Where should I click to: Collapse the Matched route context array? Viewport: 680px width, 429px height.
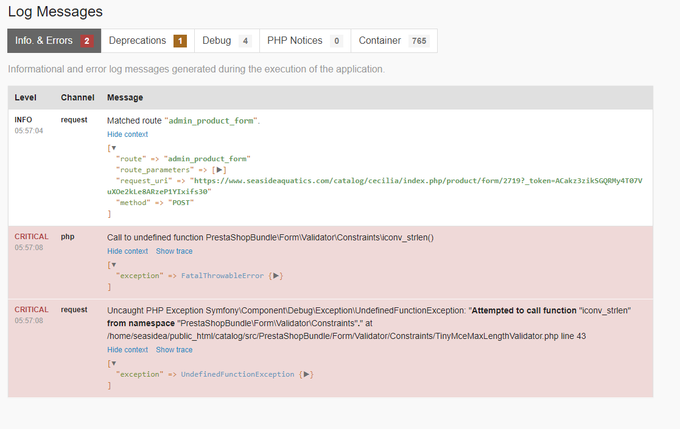coord(114,148)
